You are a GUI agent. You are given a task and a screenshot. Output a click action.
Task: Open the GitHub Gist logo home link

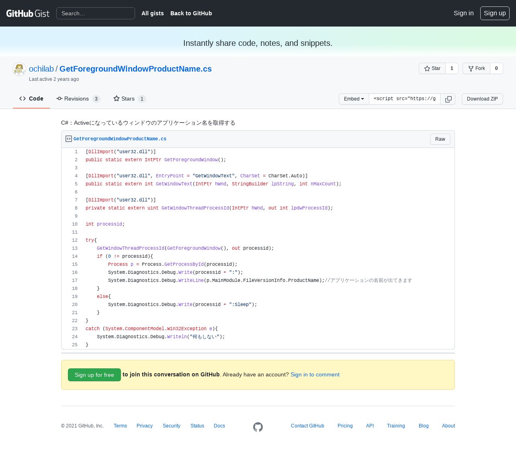coord(28,13)
